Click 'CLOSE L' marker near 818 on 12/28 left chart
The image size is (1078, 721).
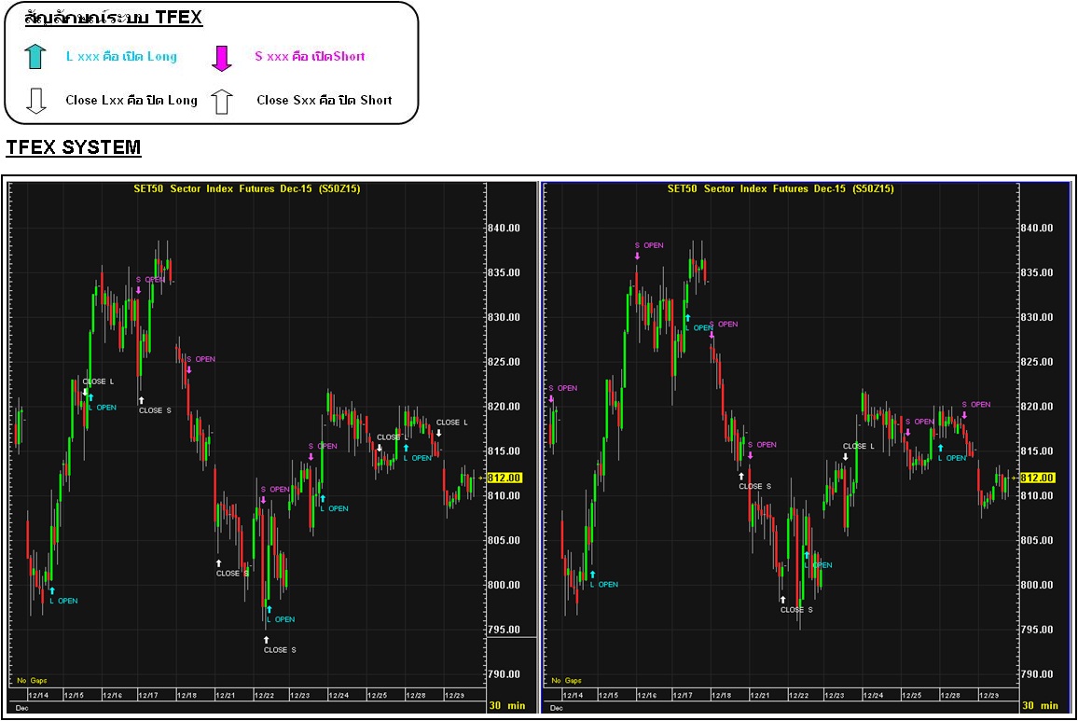pos(451,423)
